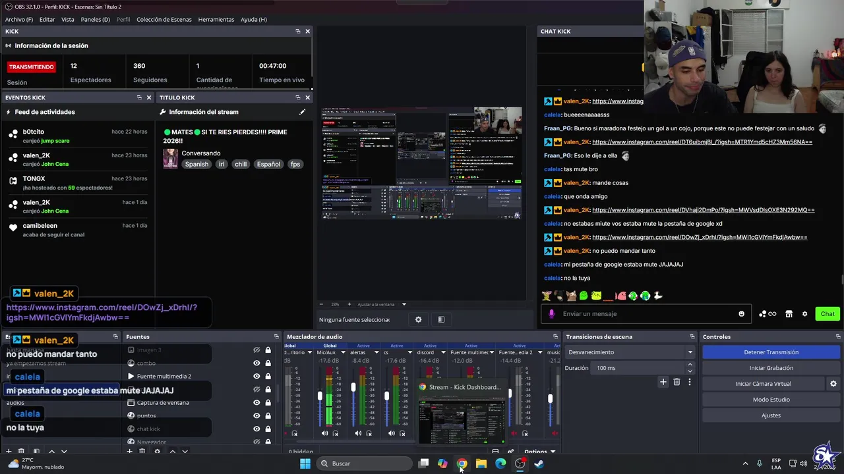844x474 pixels.
Task: Open the Archivo (F) menu
Action: pyautogui.click(x=19, y=19)
